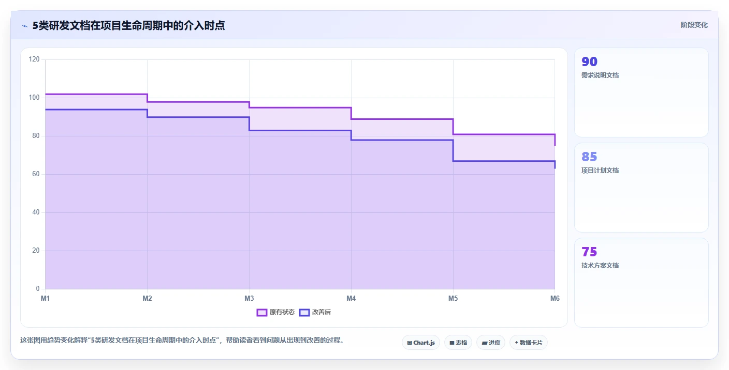The image size is (729, 370).
Task: Click the 阶段变化 label in header
Action: click(694, 25)
